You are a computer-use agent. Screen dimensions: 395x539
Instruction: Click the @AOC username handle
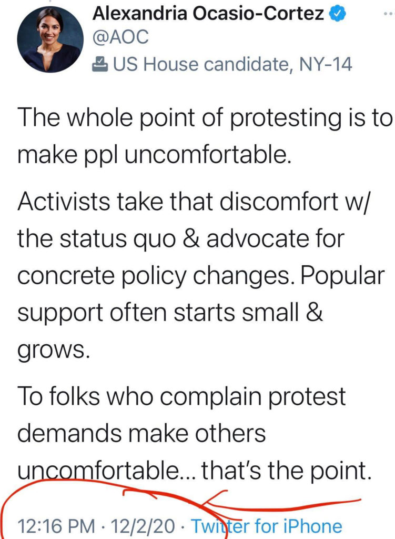click(120, 37)
